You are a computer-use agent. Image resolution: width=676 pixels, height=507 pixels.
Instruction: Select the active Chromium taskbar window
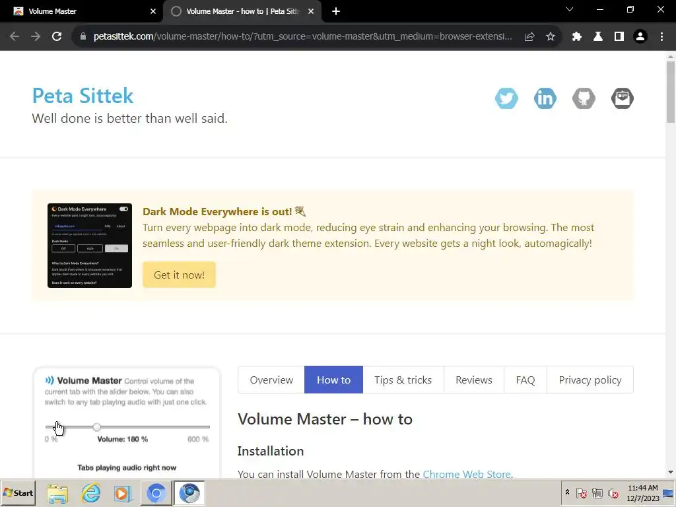[189, 493]
